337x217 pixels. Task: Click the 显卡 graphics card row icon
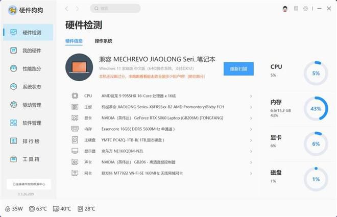coord(75,118)
